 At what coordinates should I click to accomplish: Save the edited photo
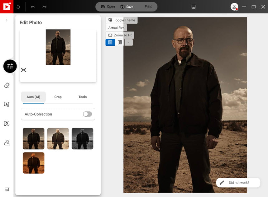pyautogui.click(x=127, y=7)
